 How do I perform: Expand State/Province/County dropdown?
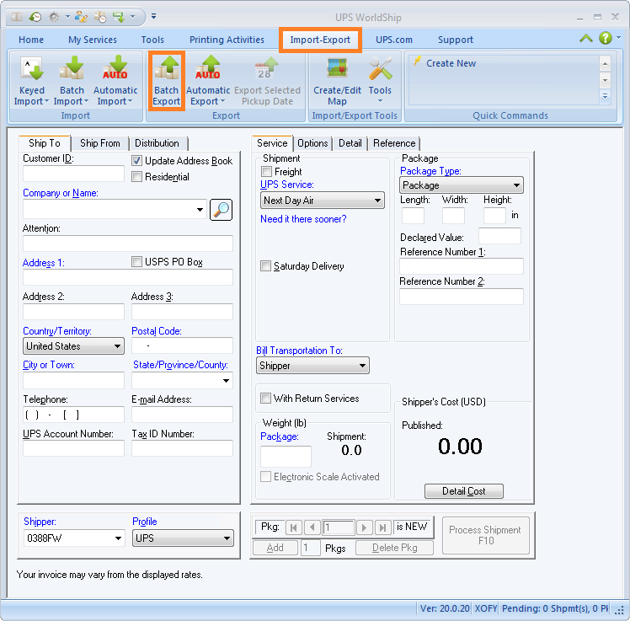coord(226,381)
